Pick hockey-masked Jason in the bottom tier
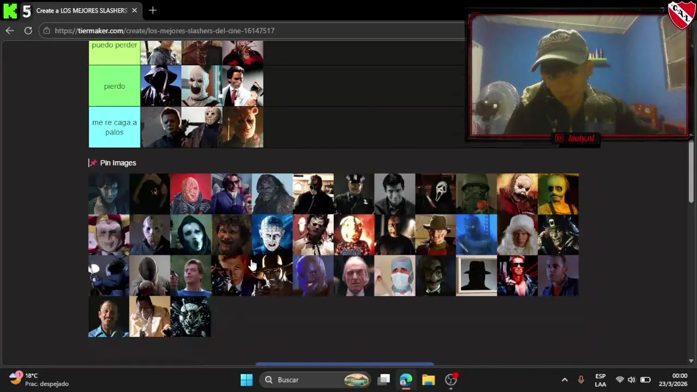 (x=201, y=127)
